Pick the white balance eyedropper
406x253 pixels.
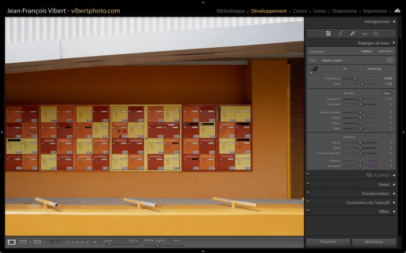(314, 71)
